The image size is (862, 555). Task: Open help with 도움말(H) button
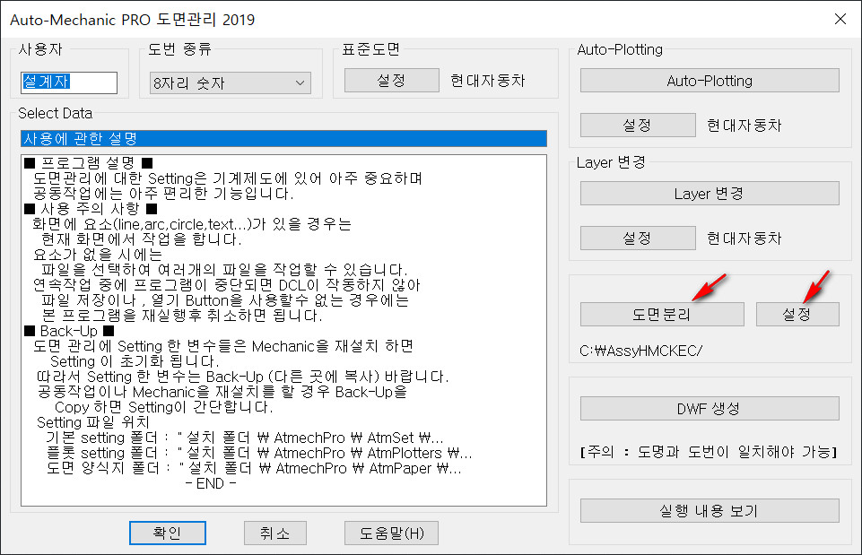point(391,533)
